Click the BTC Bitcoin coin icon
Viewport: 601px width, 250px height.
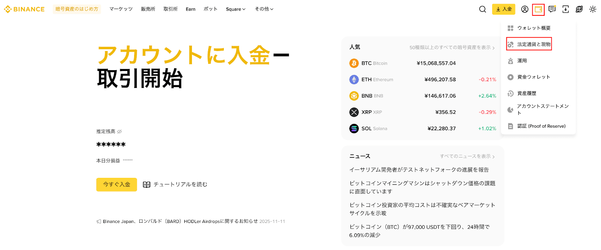tap(354, 63)
